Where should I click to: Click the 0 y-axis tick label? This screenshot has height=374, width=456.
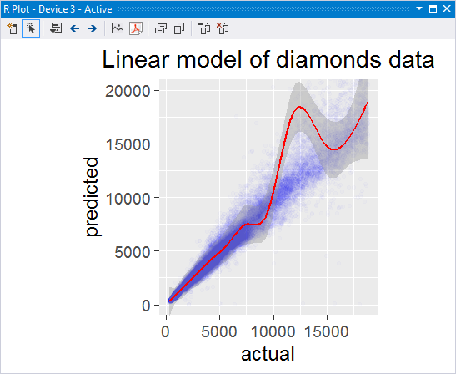tap(146, 306)
